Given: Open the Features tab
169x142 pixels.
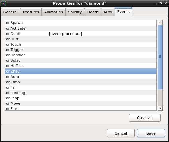Looking at the screenshot, I should [x=31, y=12].
